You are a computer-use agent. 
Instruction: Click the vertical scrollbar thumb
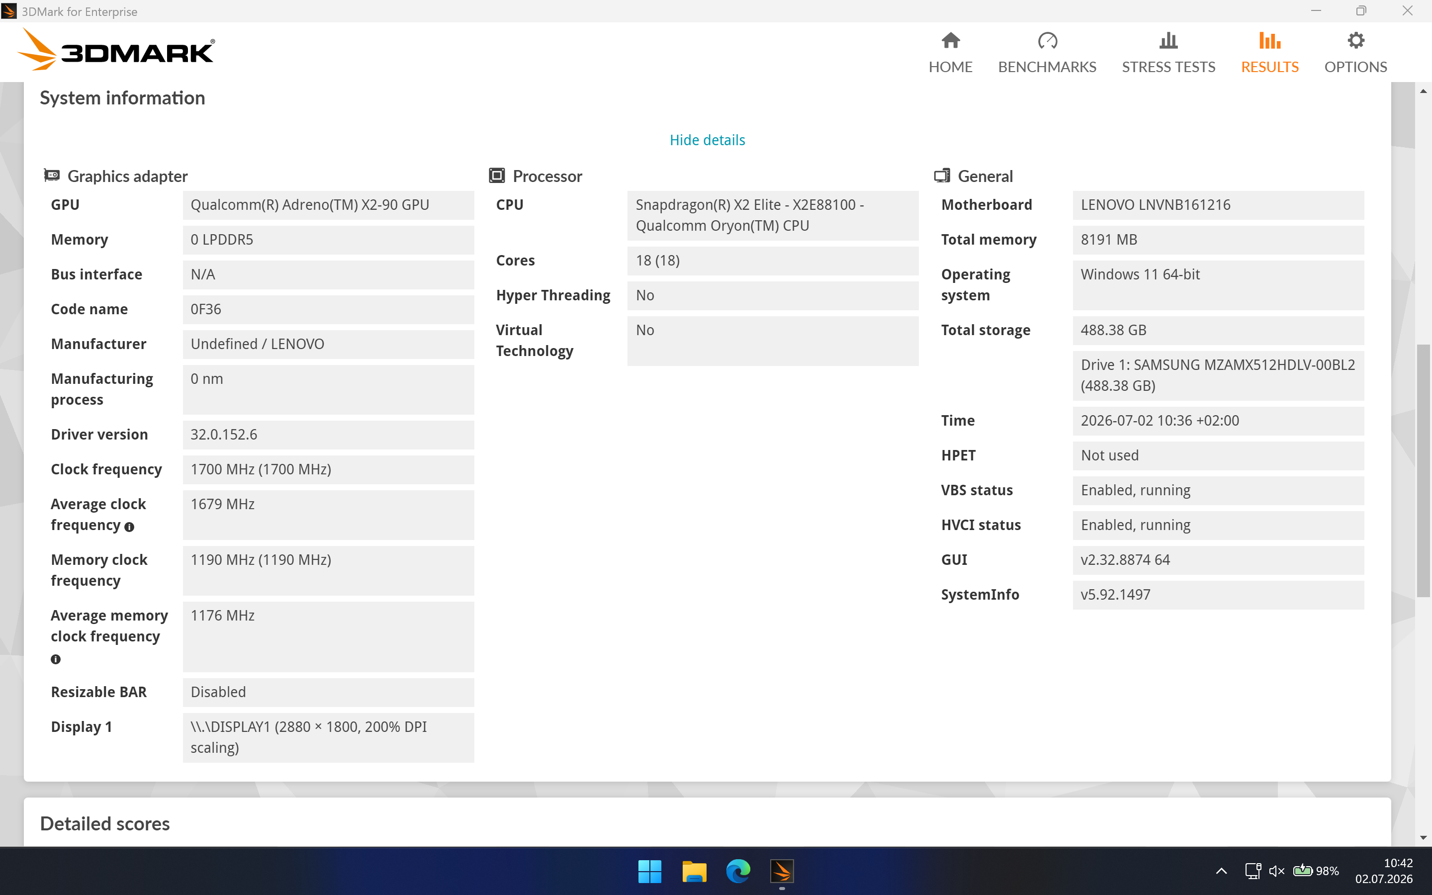[1423, 470]
